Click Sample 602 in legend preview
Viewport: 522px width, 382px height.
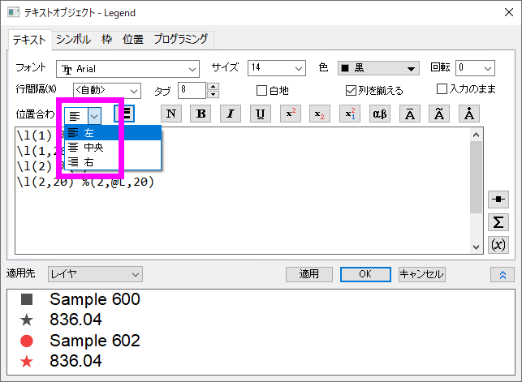95,341
